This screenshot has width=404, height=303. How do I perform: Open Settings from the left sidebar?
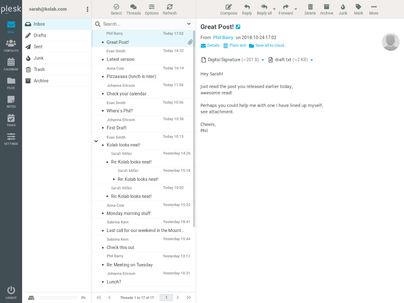(11, 139)
